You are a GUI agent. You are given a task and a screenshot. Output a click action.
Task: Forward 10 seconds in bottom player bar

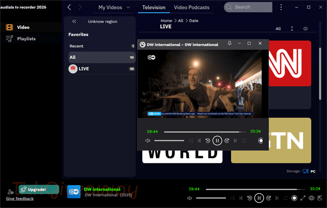[268, 198]
